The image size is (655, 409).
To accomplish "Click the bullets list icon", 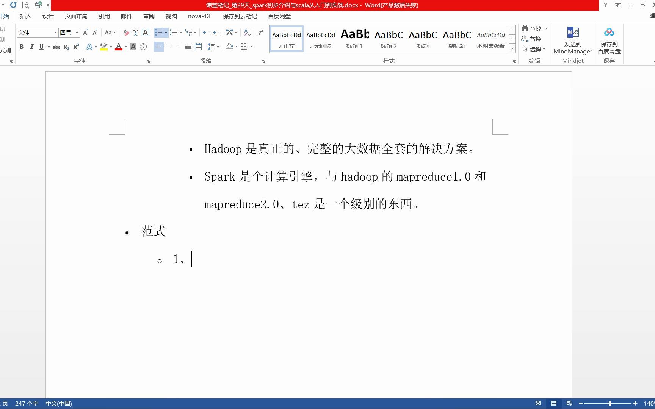I will pos(159,33).
